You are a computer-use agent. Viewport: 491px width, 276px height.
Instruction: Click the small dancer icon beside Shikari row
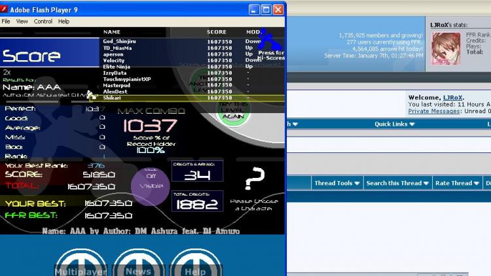pyautogui.click(x=91, y=95)
